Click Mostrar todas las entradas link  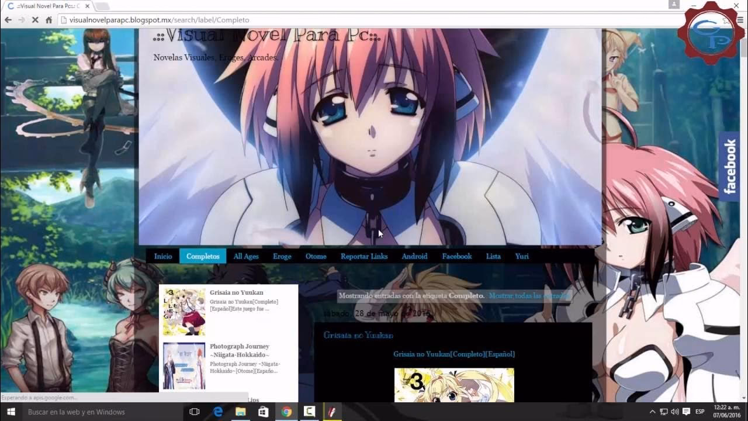(528, 296)
